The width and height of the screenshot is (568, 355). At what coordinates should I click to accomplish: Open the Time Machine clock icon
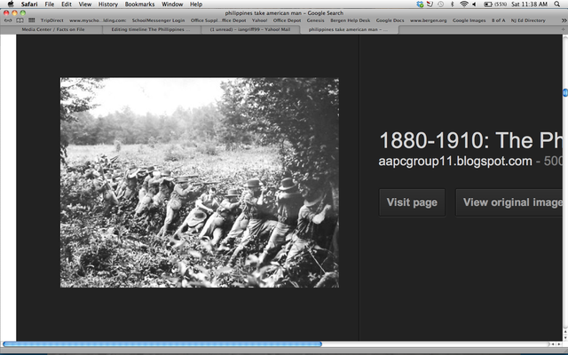(x=440, y=4)
